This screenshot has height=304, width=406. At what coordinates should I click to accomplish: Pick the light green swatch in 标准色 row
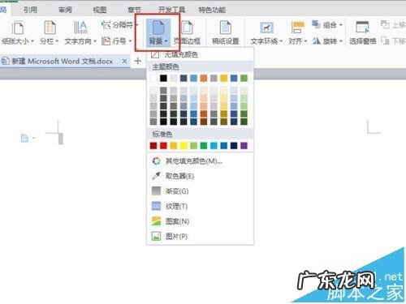193,146
